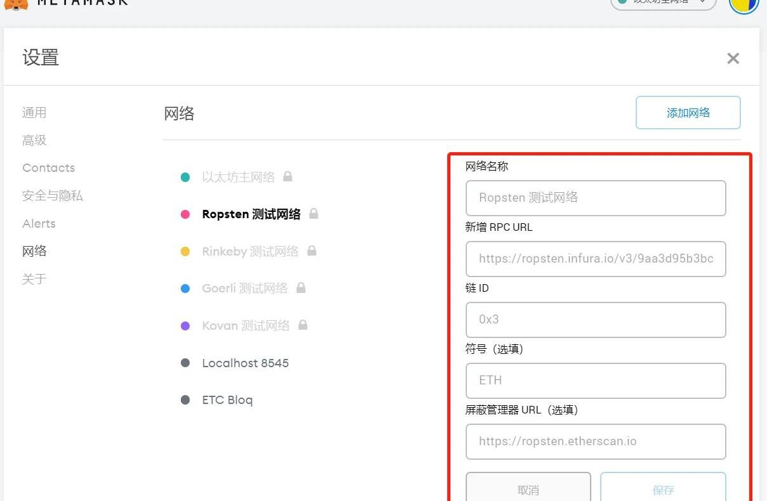Focus the 链 ID input field
Screen dimensions: 767x501
pos(596,320)
